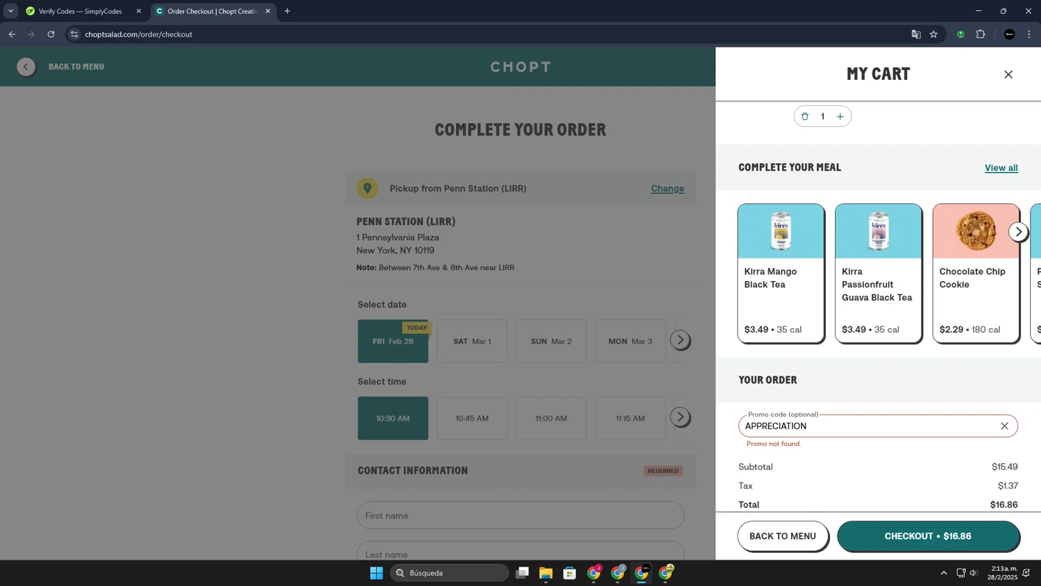Viewport: 1041px width, 586px height.
Task: Click the First name field
Action: 520,515
